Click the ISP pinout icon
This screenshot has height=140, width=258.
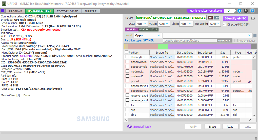coord(217,18)
